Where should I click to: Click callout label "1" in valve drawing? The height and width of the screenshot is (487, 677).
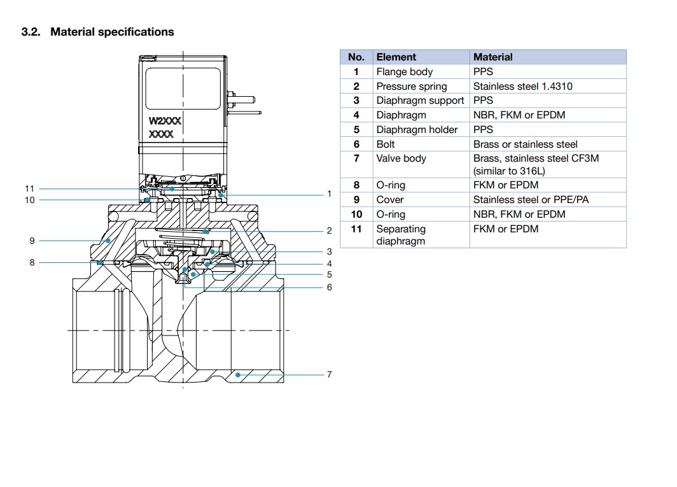(329, 194)
